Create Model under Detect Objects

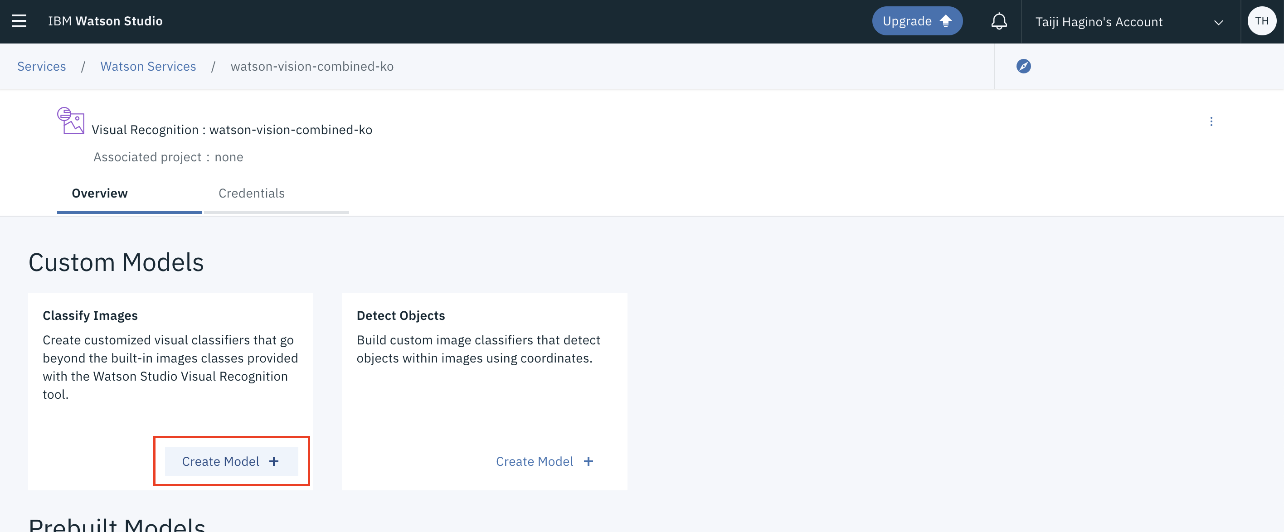point(535,461)
